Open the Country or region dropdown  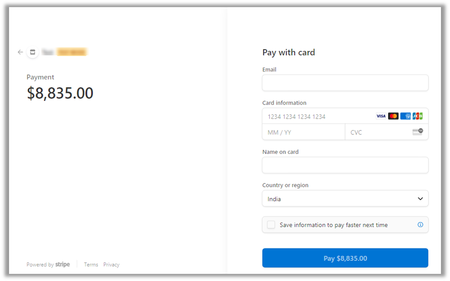[x=345, y=199]
